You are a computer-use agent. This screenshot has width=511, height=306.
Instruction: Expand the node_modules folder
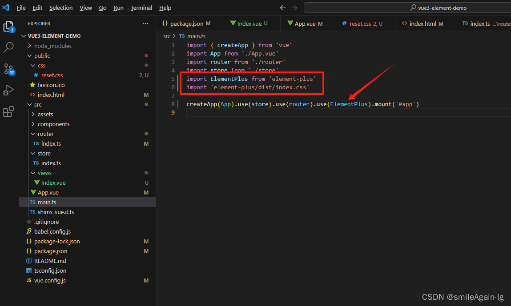pos(52,46)
